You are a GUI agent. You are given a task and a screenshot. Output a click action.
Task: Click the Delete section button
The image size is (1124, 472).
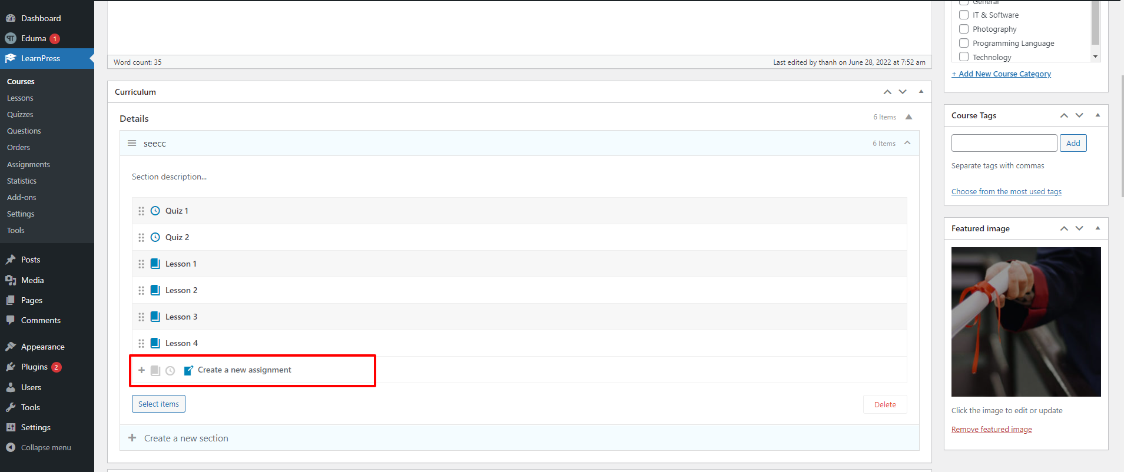click(885, 404)
